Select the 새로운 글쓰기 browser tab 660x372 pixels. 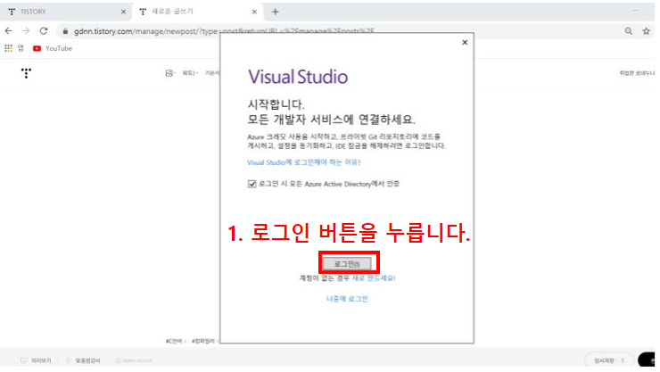pyautogui.click(x=198, y=12)
